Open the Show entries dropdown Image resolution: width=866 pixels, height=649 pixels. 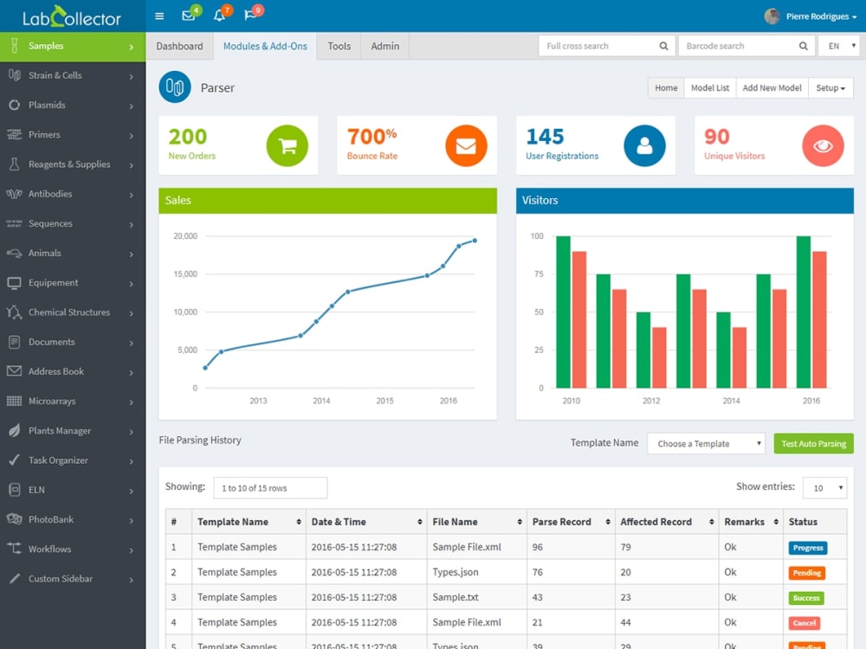[824, 488]
